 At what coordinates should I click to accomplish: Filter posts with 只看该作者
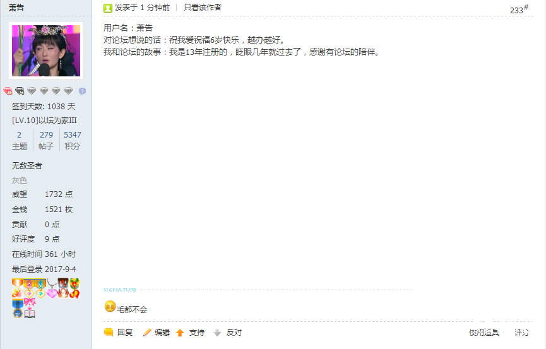point(203,8)
